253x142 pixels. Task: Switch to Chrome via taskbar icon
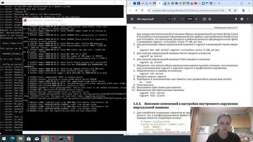(x=45, y=138)
